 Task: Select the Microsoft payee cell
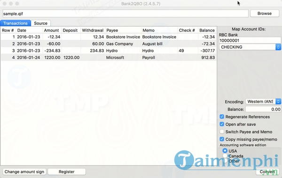click(123, 58)
